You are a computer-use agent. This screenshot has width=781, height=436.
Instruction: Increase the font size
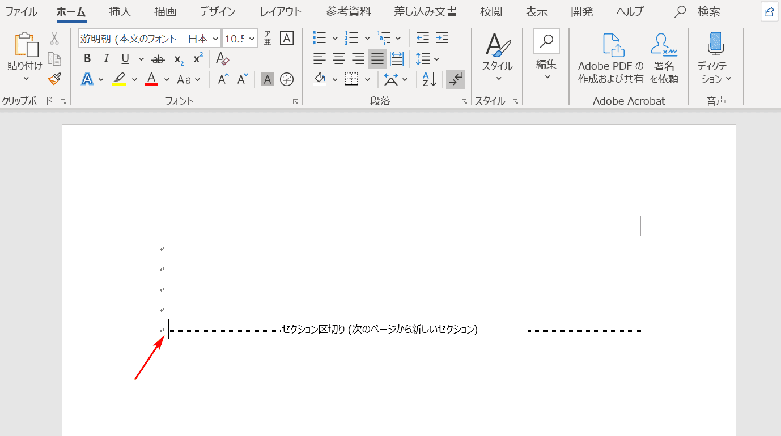223,79
